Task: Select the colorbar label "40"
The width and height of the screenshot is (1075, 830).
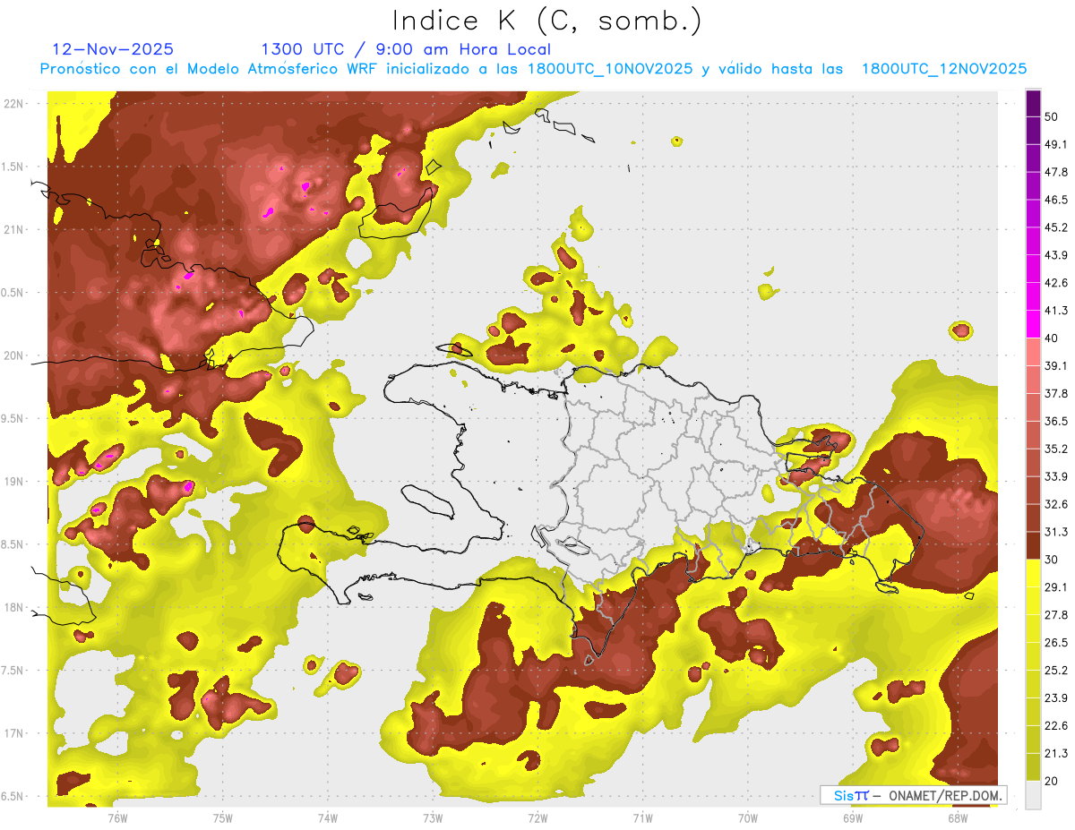Action: (1052, 338)
